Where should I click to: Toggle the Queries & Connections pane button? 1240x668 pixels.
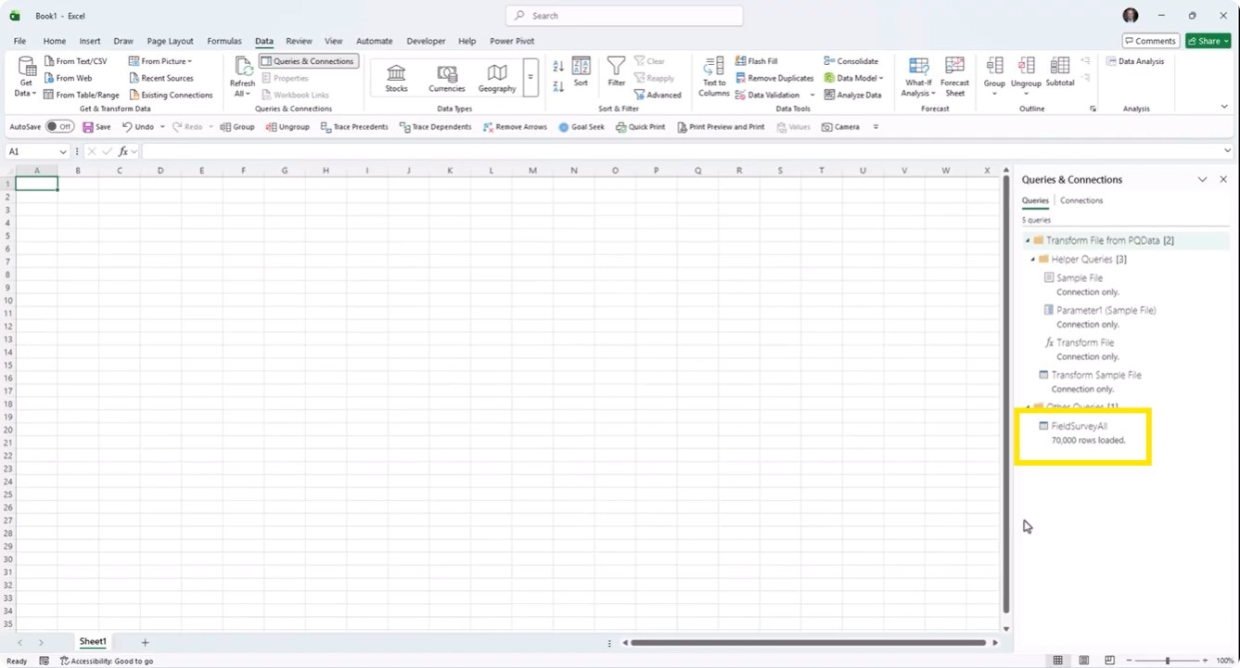309,61
